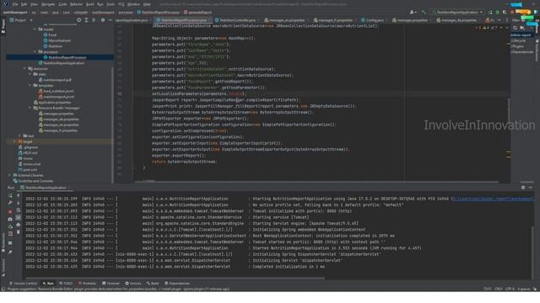This screenshot has width=540, height=303.
Task: Hide the Project panel with minus icon
Action: (x=111, y=20)
